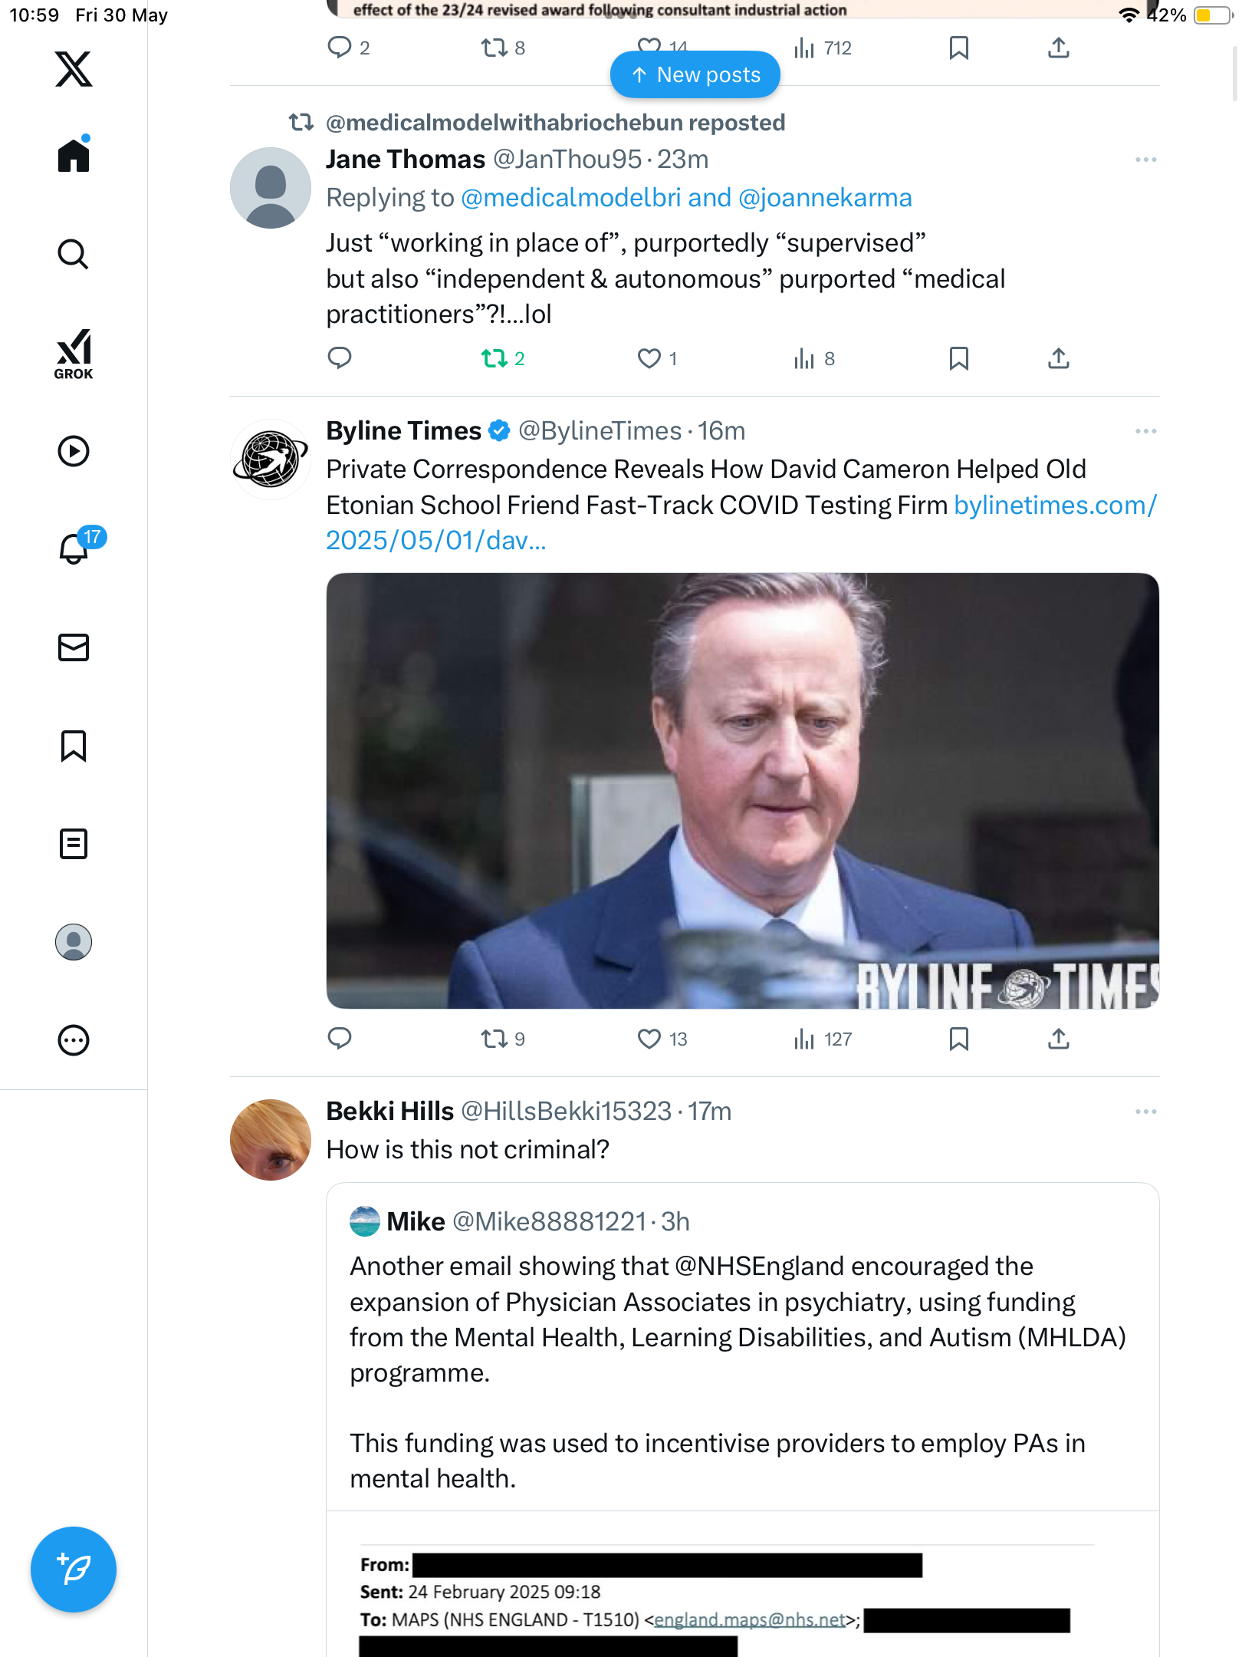Open Grok from the sidebar
The image size is (1242, 1657).
74,354
